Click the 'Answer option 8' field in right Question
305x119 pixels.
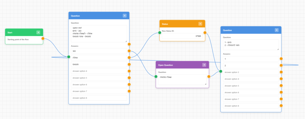point(251,106)
